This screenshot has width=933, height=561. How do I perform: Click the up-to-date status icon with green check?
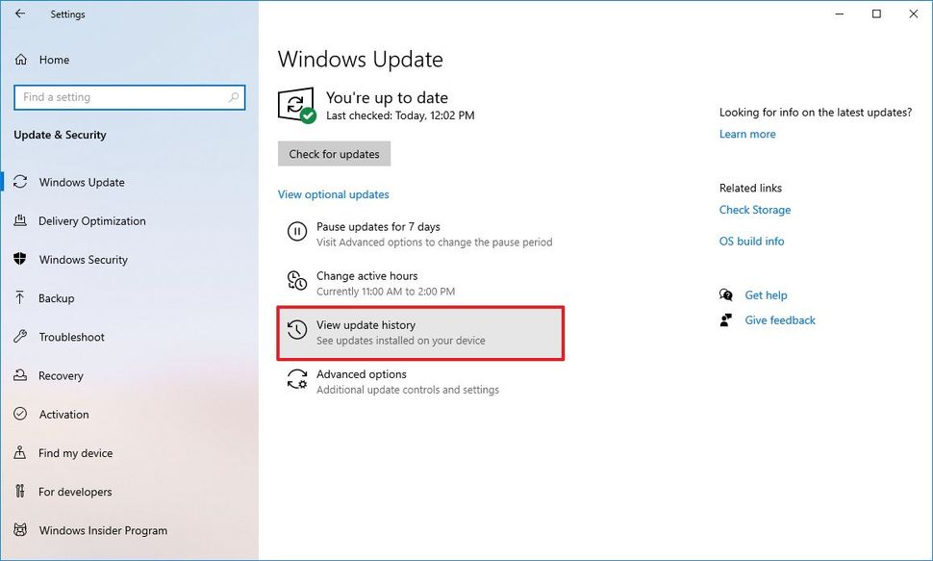(x=297, y=106)
